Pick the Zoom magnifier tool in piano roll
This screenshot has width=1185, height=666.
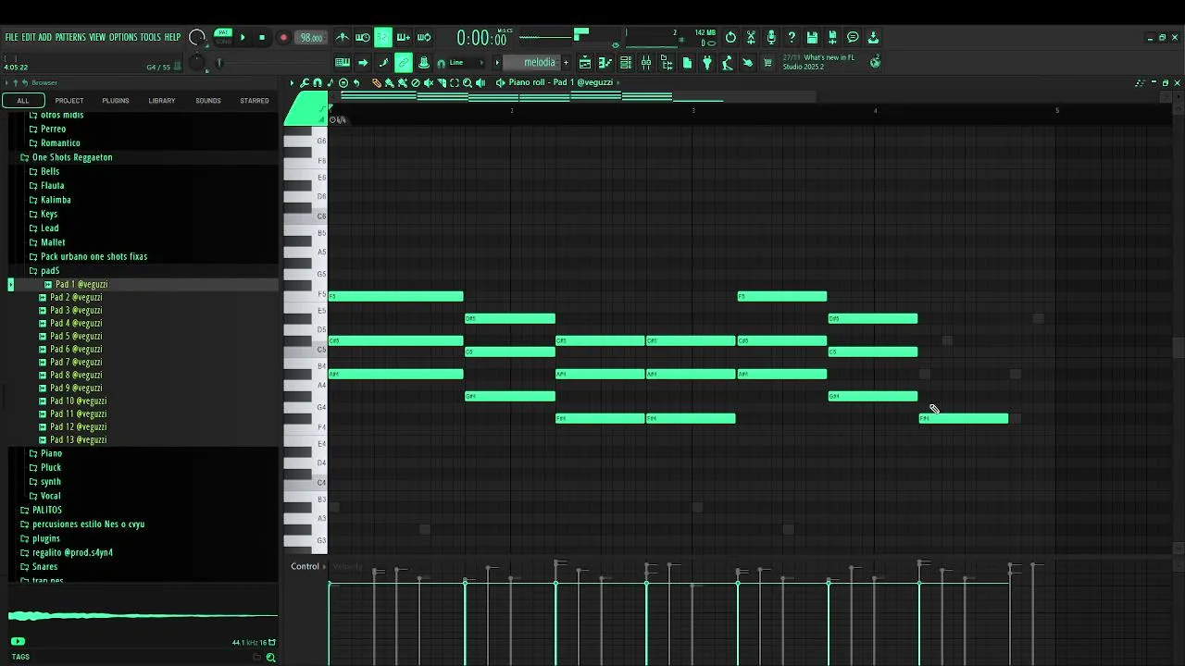coord(468,82)
